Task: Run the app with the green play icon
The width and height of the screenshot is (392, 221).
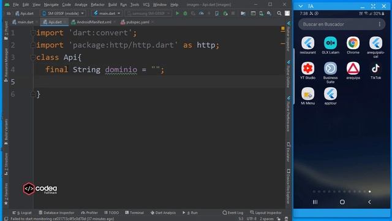Action: pyautogui.click(x=177, y=14)
